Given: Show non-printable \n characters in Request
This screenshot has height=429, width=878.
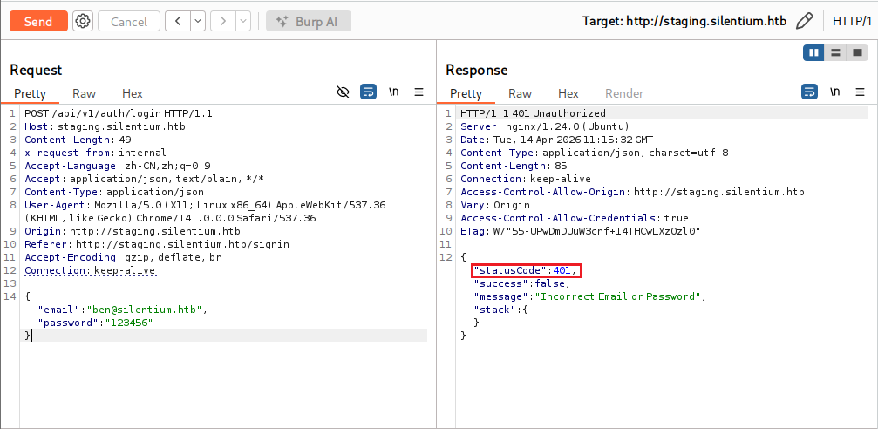Looking at the screenshot, I should click(394, 92).
